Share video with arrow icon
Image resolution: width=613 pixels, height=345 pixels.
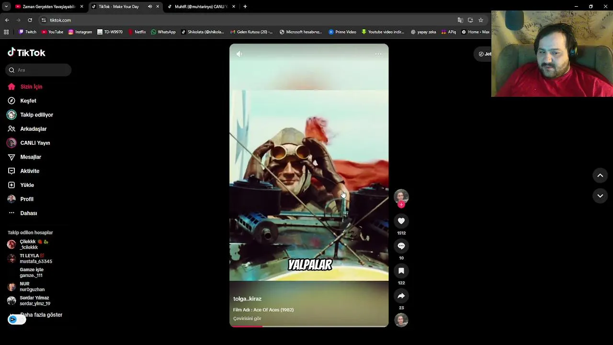(x=401, y=296)
